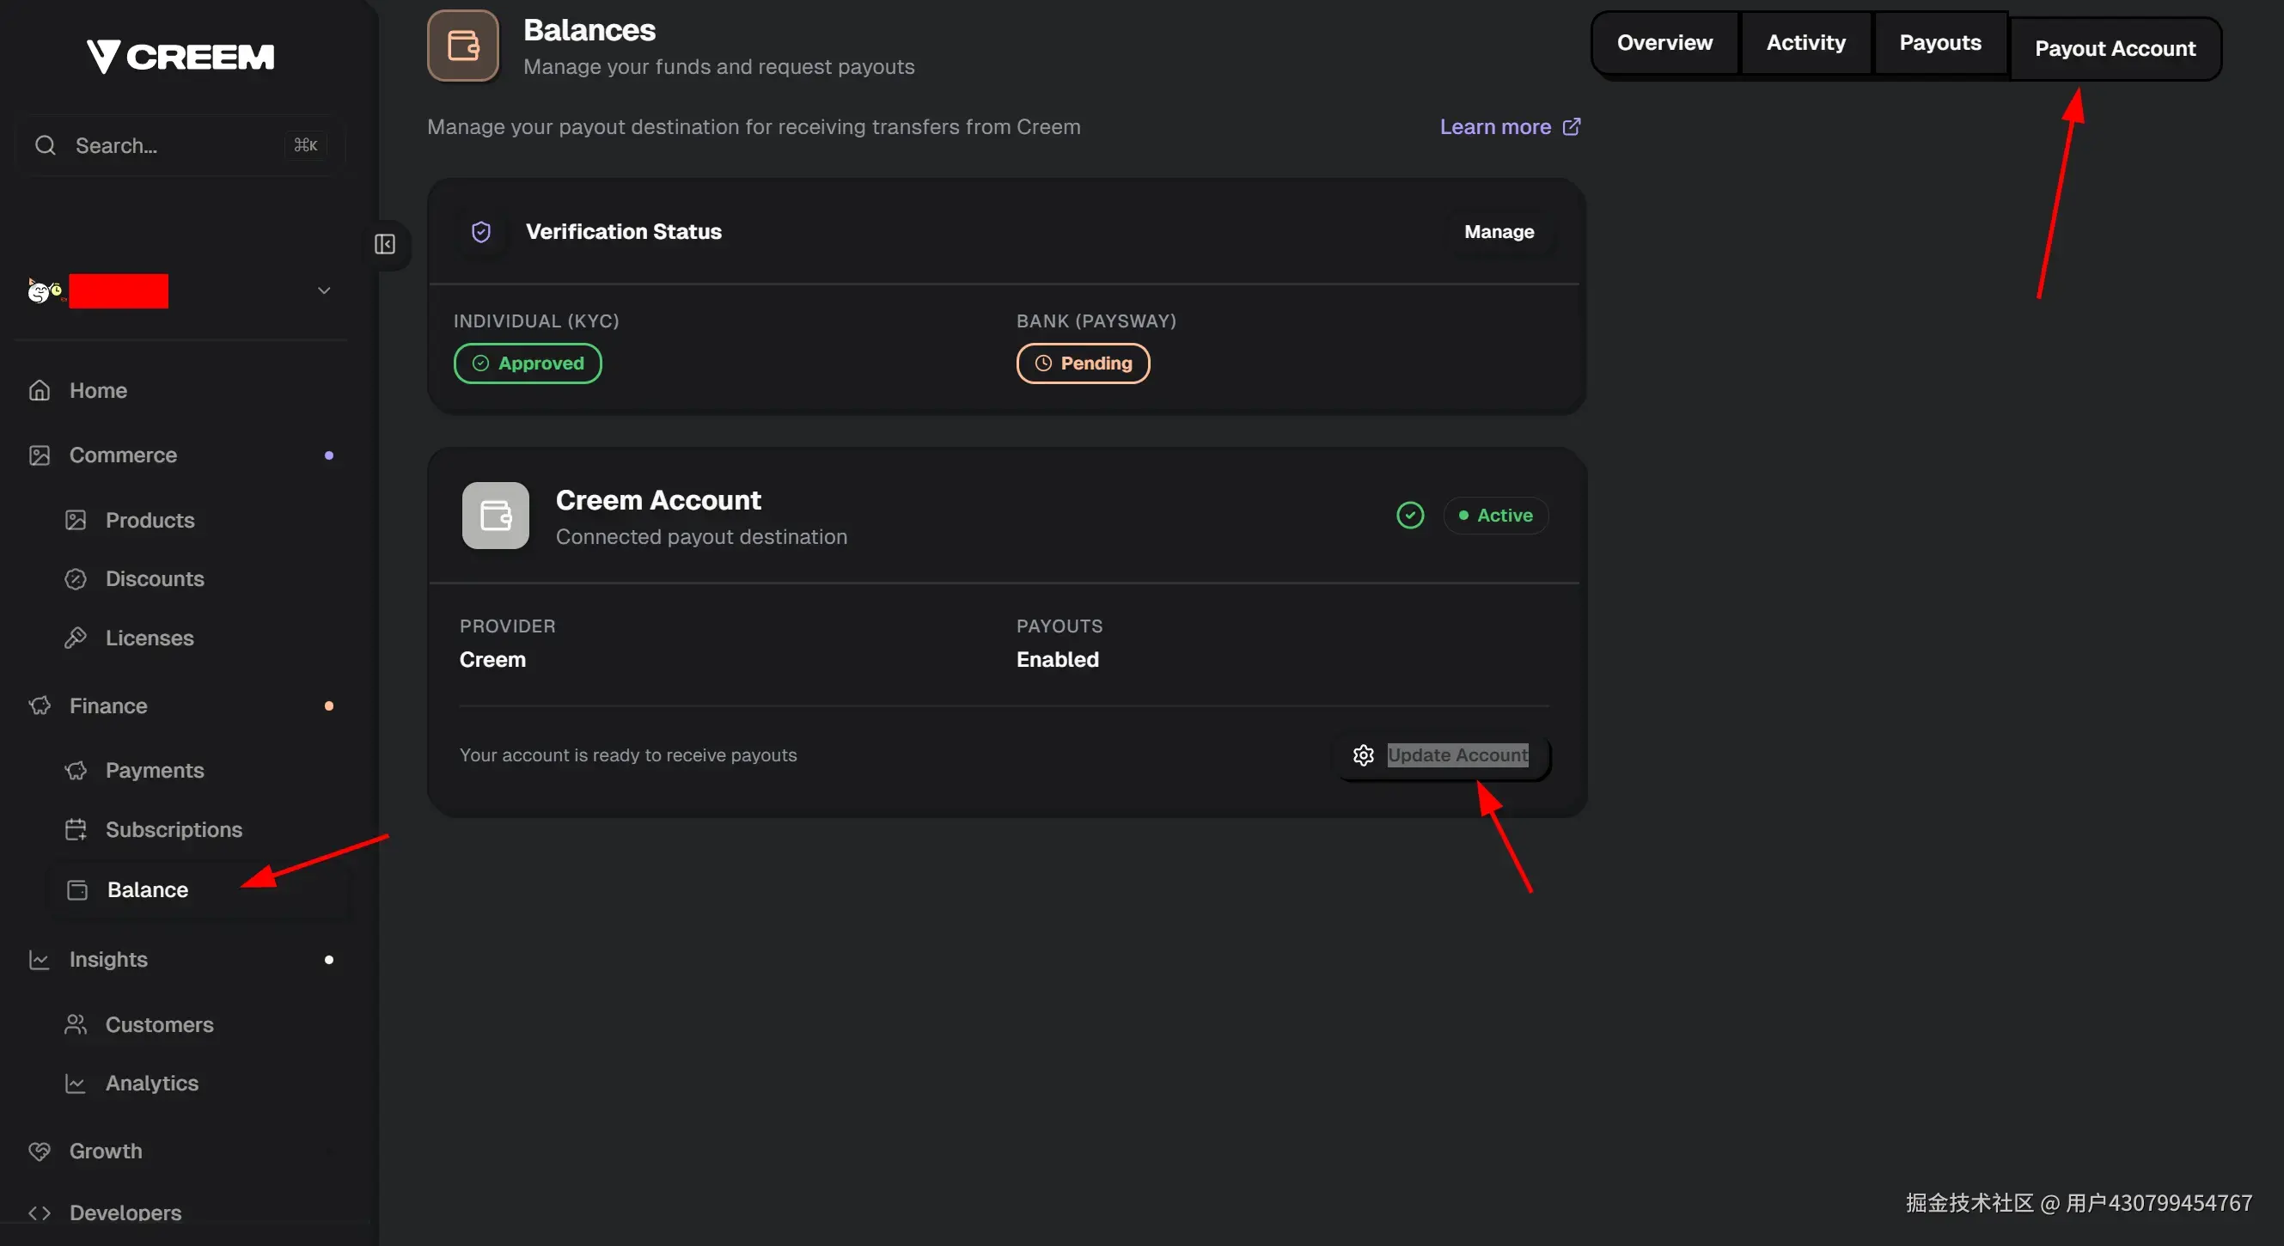Switch to the Overview tab
This screenshot has height=1246, width=2284.
[1664, 43]
